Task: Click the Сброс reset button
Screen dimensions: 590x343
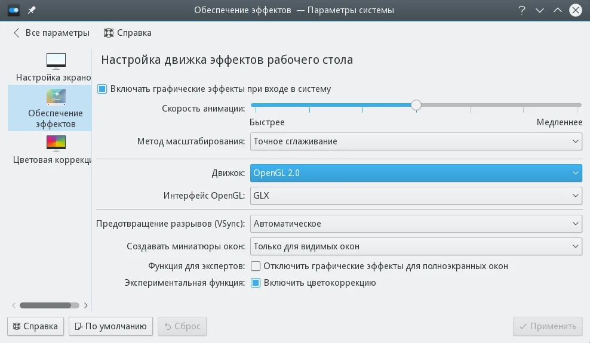Action: point(182,326)
